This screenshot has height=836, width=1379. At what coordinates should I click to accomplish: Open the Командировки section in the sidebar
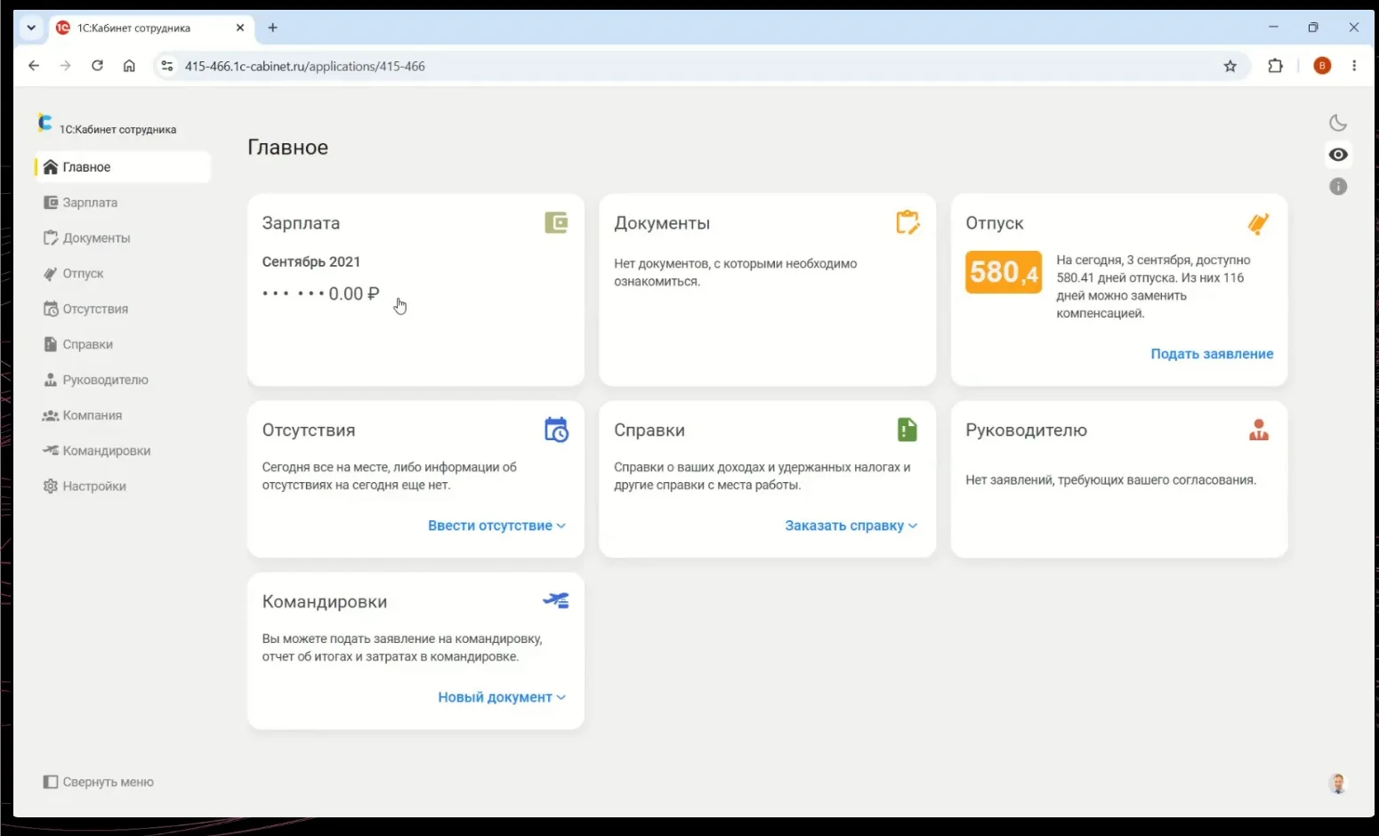pyautogui.click(x=123, y=451)
